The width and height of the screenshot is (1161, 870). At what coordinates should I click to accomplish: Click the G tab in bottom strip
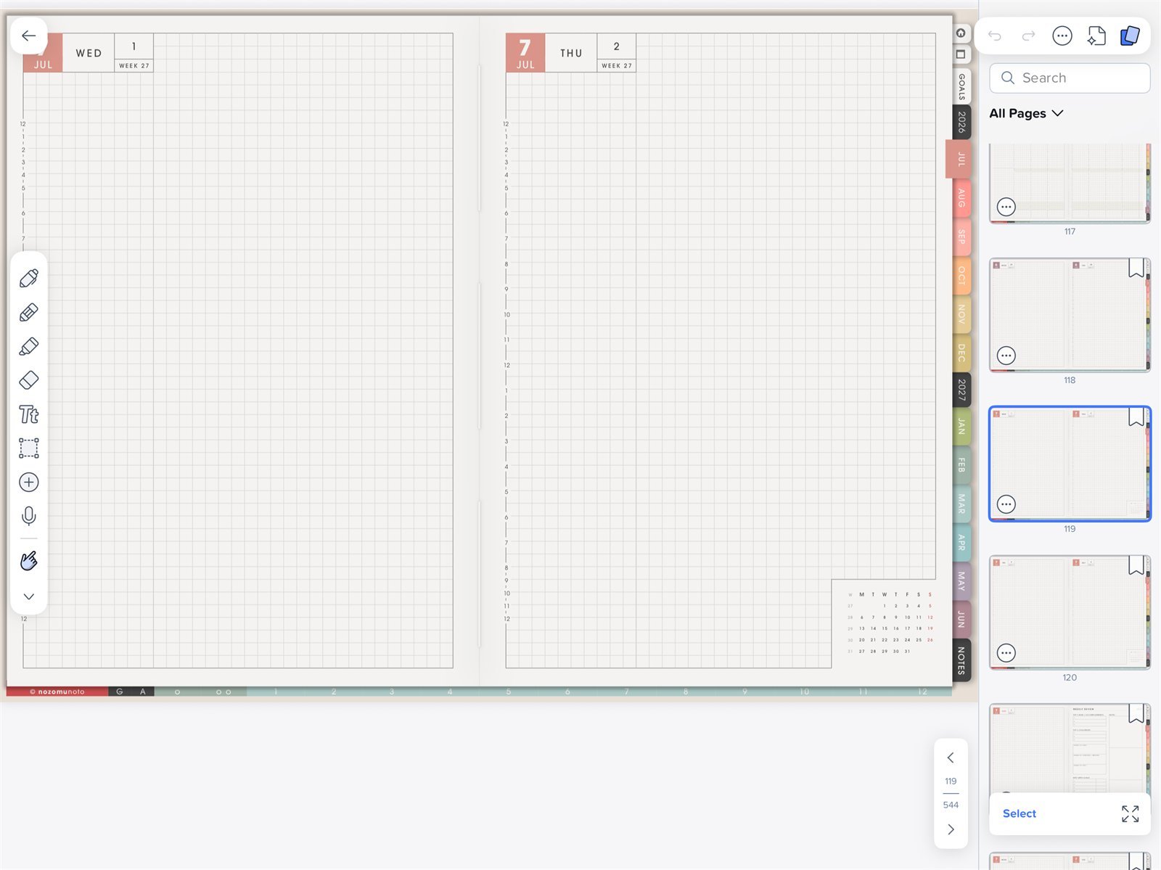(120, 692)
